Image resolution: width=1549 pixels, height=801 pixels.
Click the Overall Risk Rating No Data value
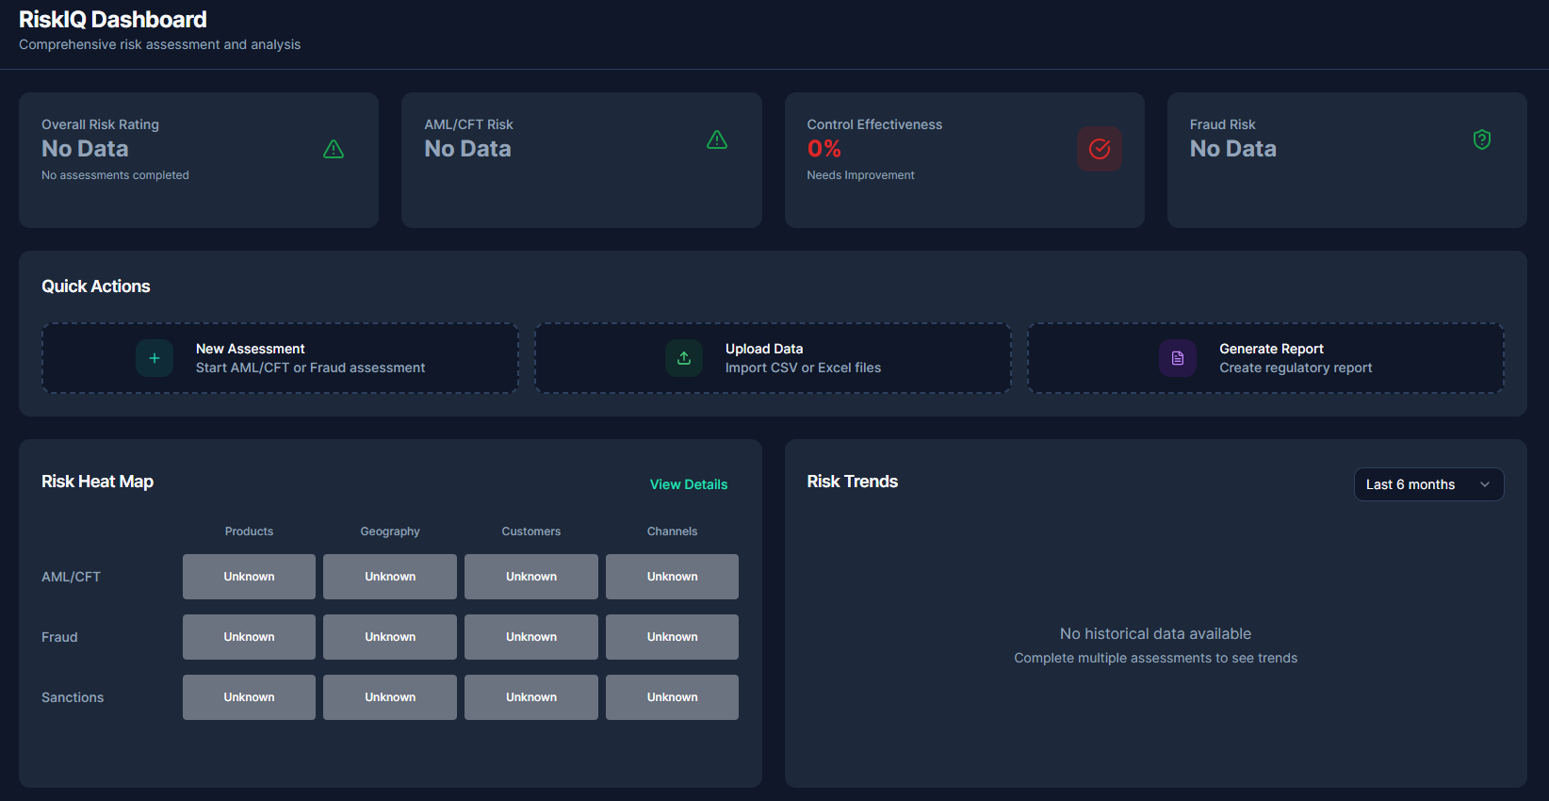pyautogui.click(x=85, y=149)
